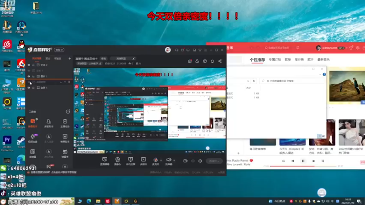The image size is (365, 205).
Task: Add 直播屏幕 screen capture source
Action: pos(105,161)
